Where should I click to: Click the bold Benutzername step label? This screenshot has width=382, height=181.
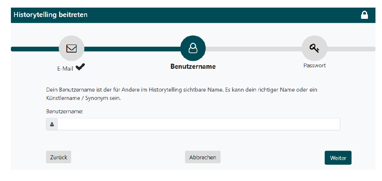point(193,67)
